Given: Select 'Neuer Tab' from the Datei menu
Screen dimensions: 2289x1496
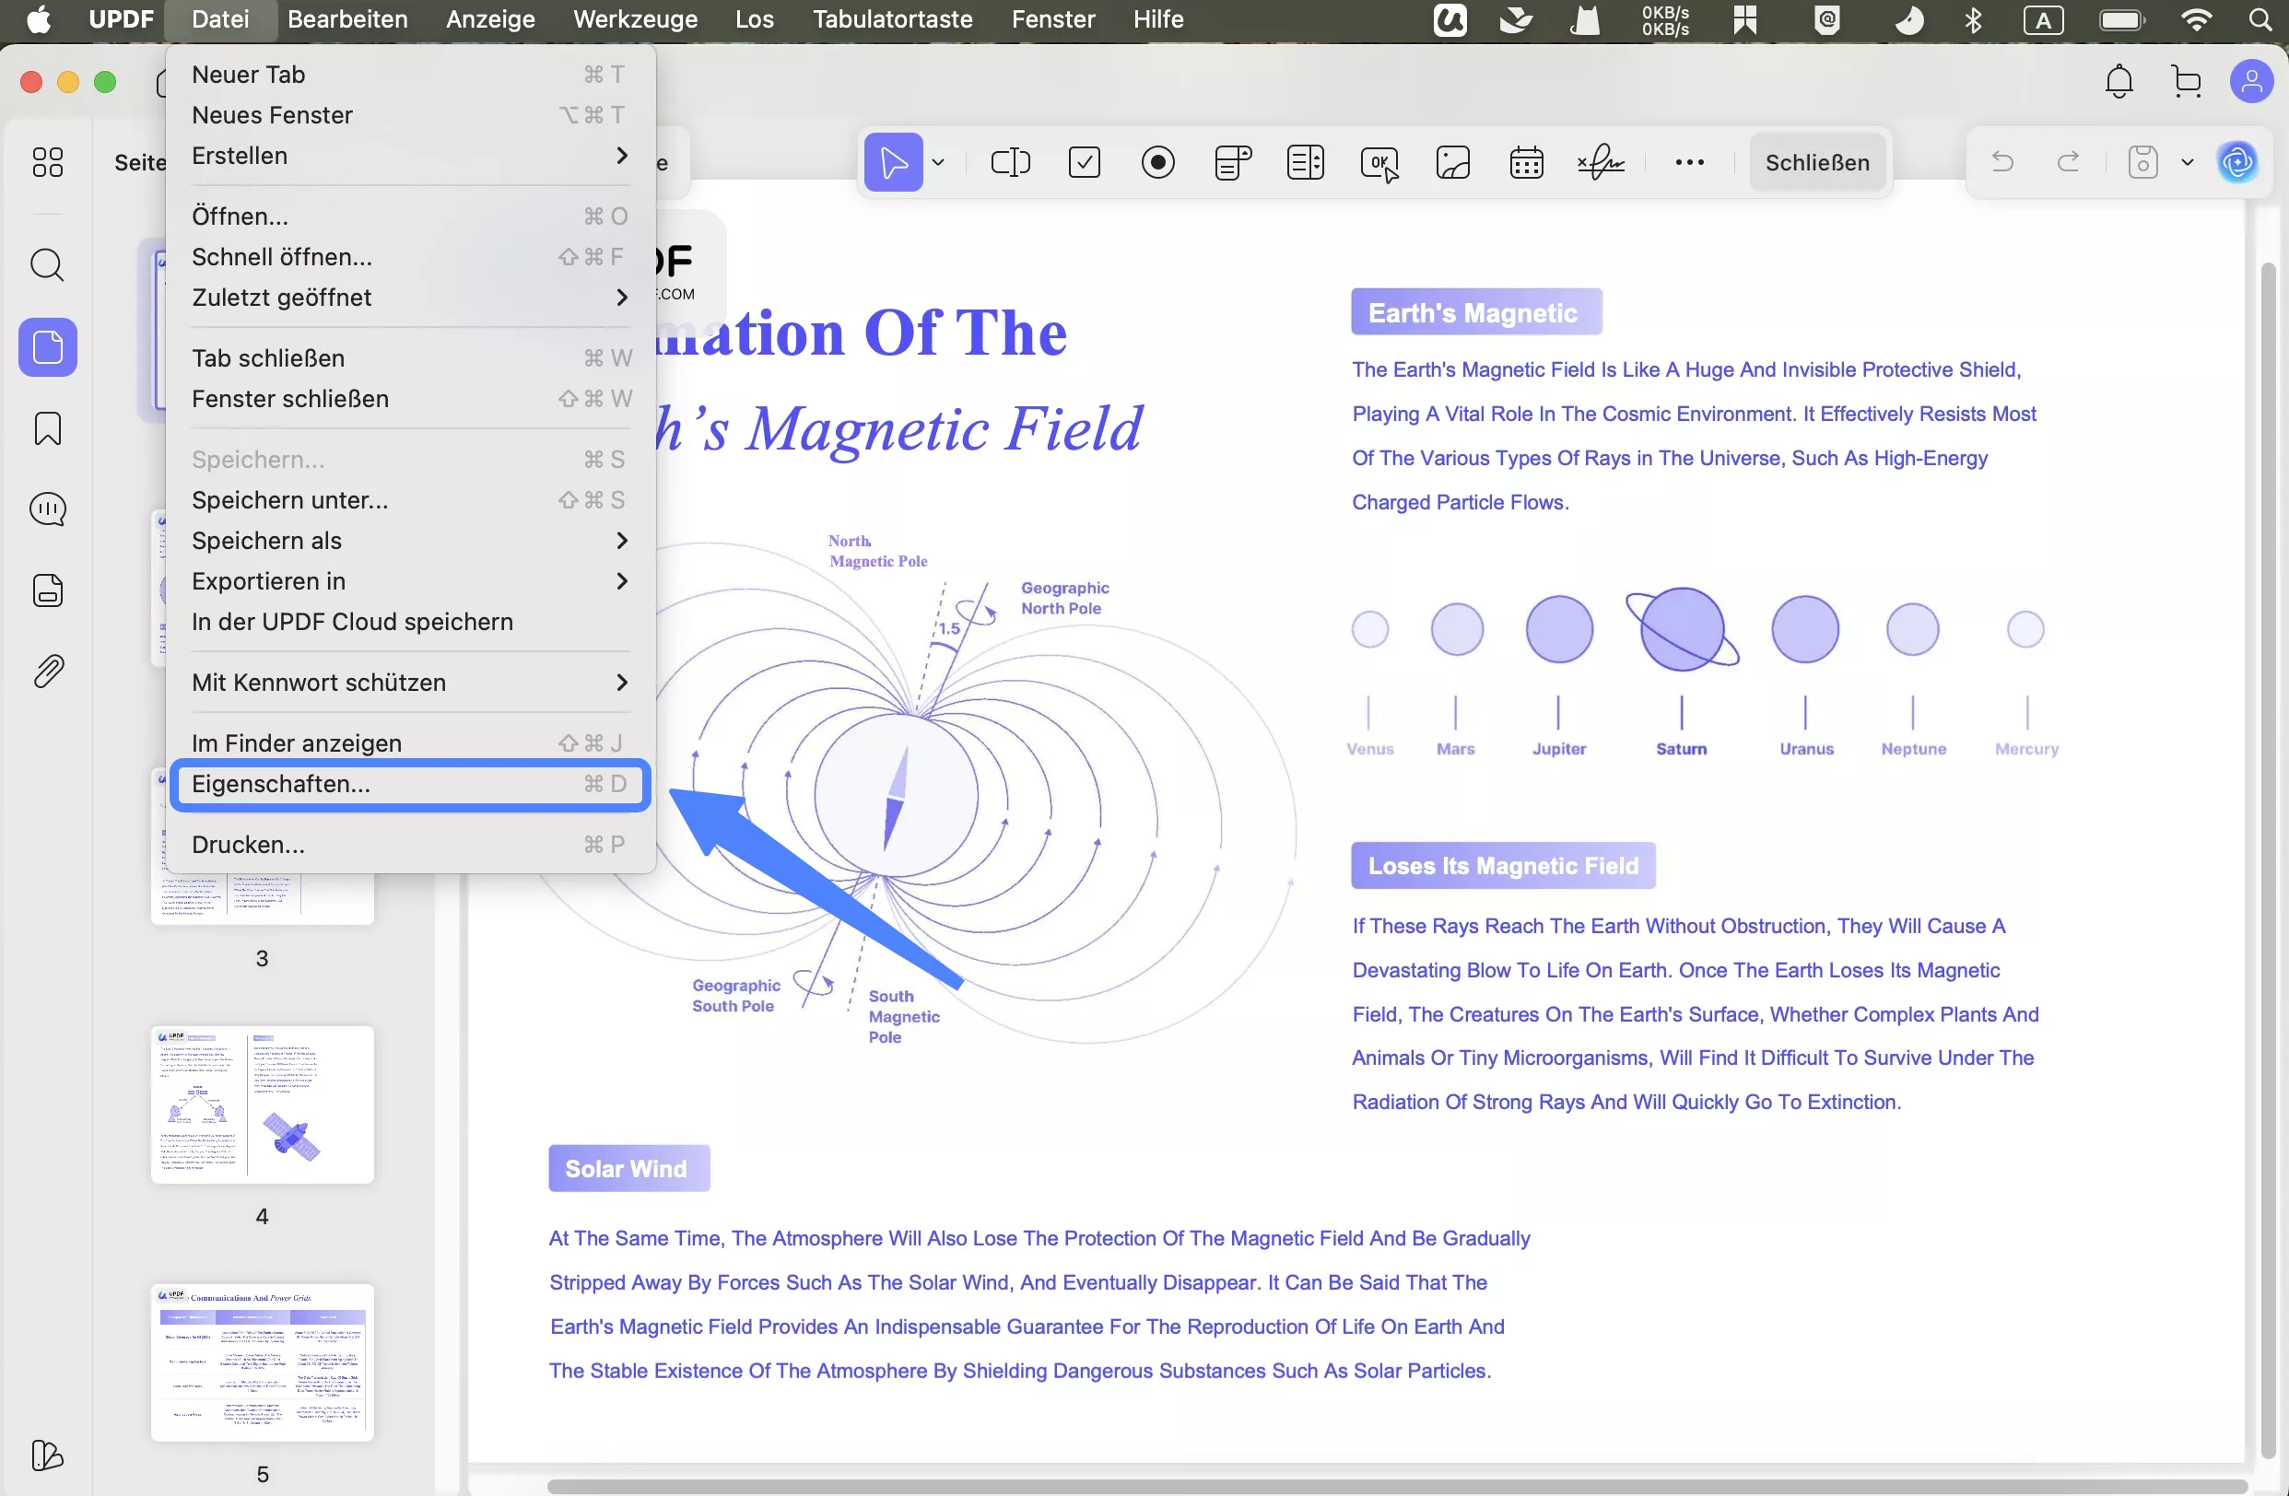Looking at the screenshot, I should pyautogui.click(x=248, y=73).
